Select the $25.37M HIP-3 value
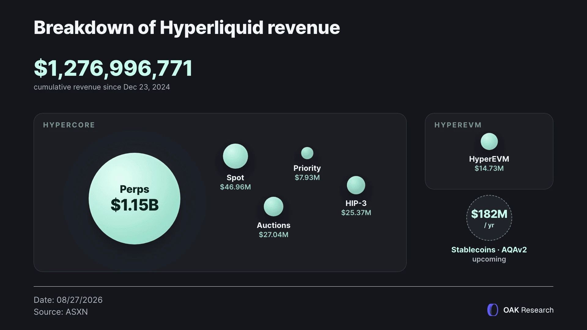The height and width of the screenshot is (330, 587). 356,213
